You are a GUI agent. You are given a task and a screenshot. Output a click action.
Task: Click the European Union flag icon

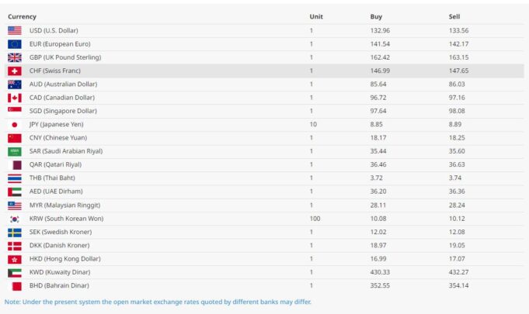15,44
